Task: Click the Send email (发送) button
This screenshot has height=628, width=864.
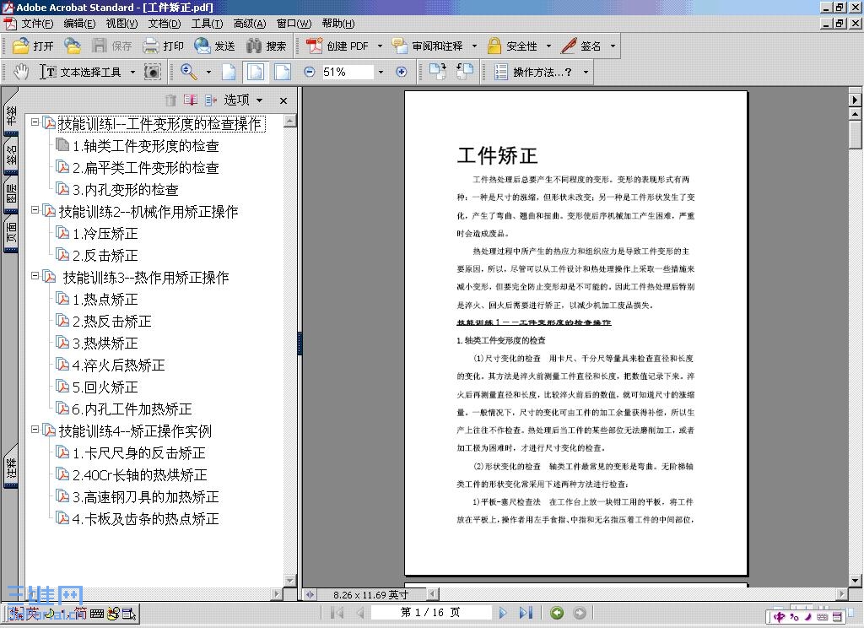Action: pyautogui.click(x=214, y=46)
